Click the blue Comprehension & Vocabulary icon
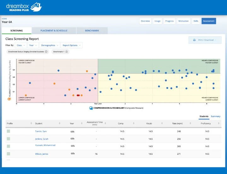 (x=91, y=108)
